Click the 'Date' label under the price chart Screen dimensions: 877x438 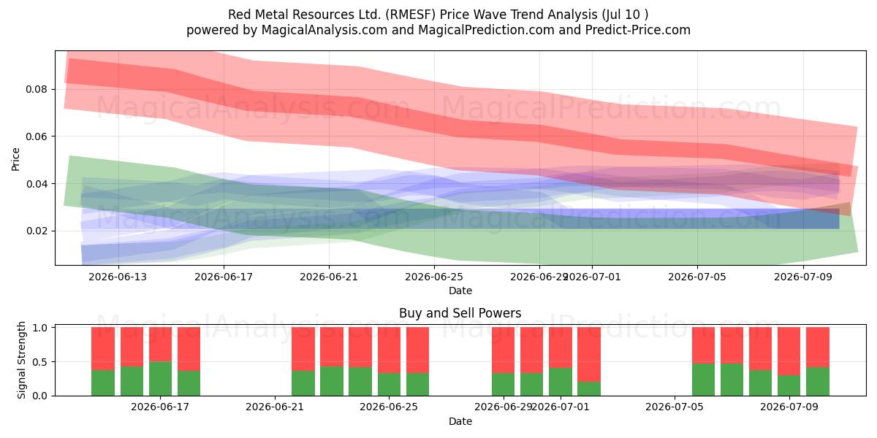460,291
